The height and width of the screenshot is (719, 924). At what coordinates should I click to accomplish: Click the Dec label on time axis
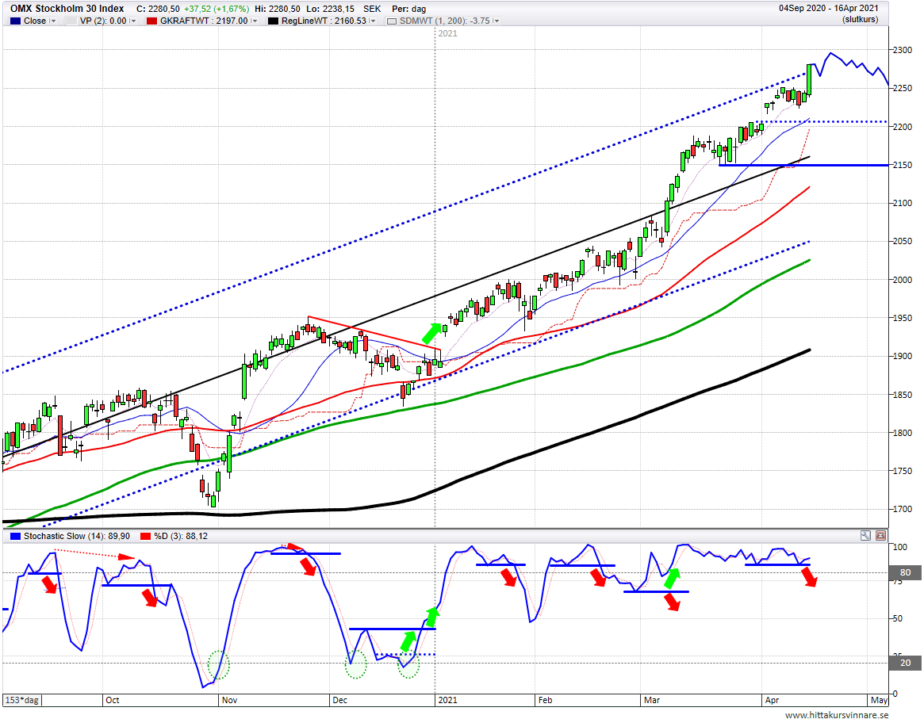tap(340, 700)
